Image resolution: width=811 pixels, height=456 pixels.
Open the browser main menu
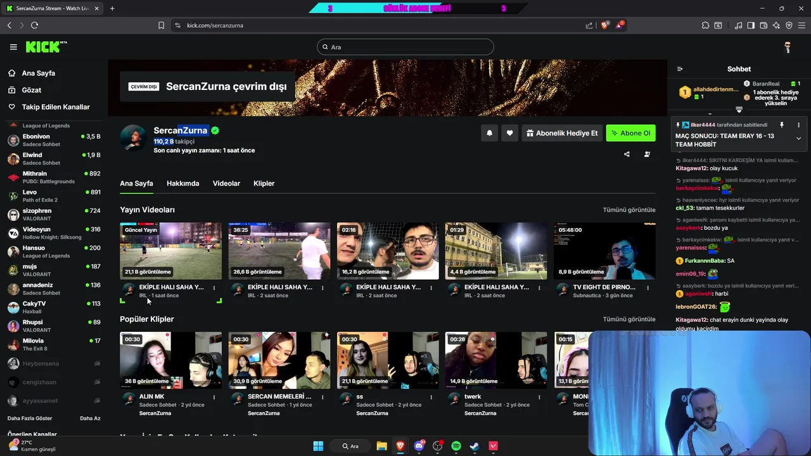pos(801,25)
